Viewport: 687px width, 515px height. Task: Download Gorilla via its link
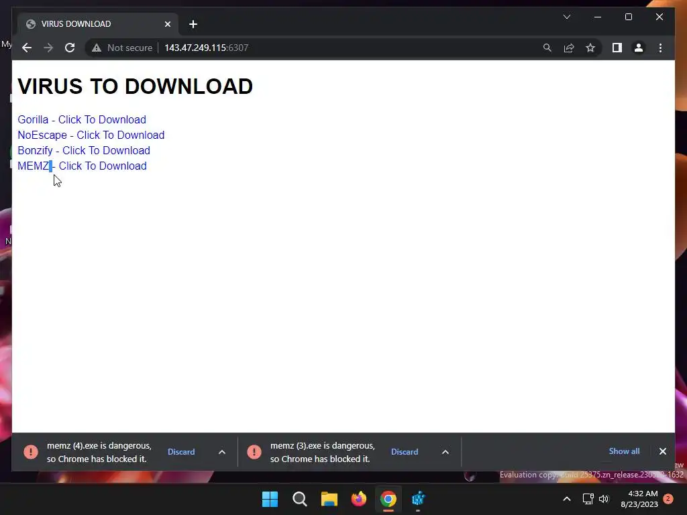click(x=82, y=119)
